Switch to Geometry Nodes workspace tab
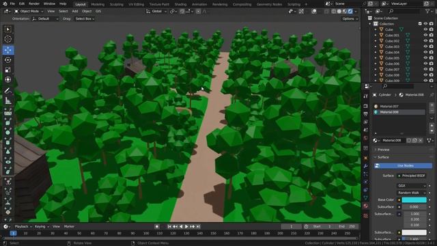The image size is (437, 246). click(x=269, y=4)
